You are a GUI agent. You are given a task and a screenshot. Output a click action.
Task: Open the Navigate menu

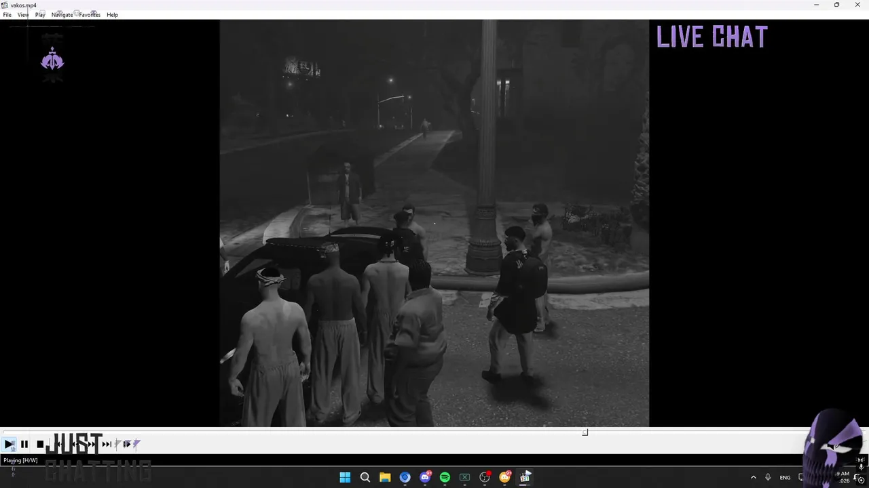[62, 15]
